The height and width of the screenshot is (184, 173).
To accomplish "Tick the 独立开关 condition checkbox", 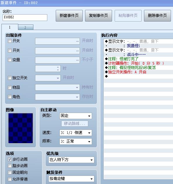I will [10, 78].
